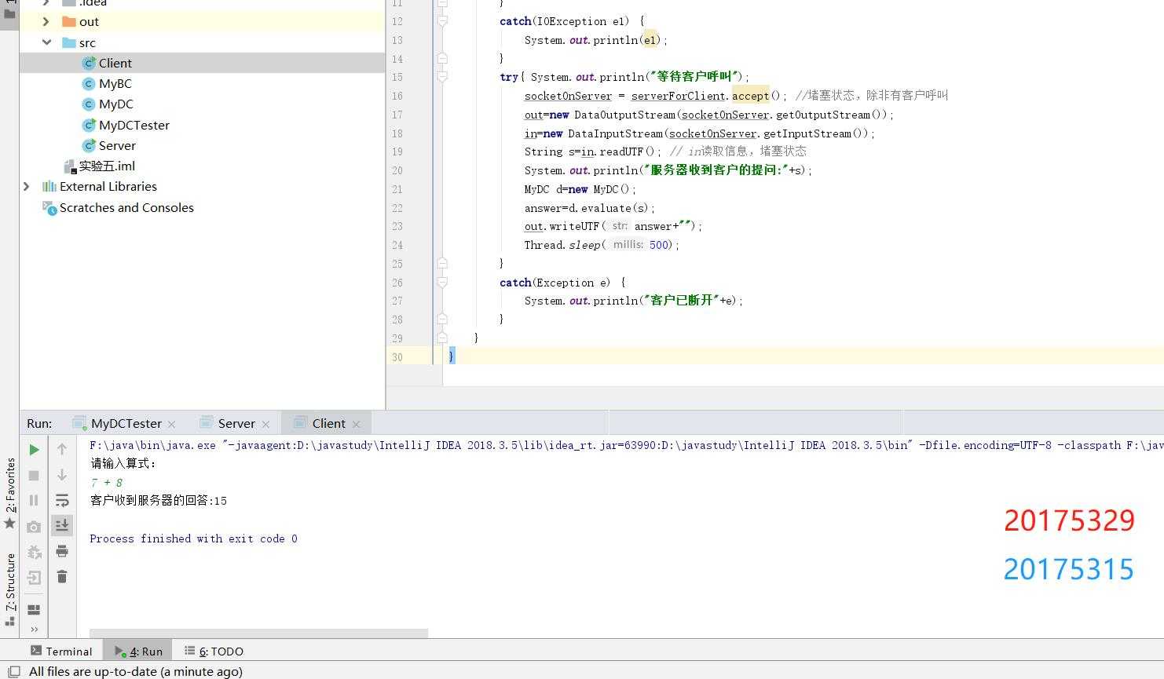Pause console output
The image size is (1164, 679).
[x=34, y=500]
